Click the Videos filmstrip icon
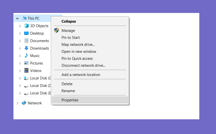216x134 pixels. pos(26,70)
